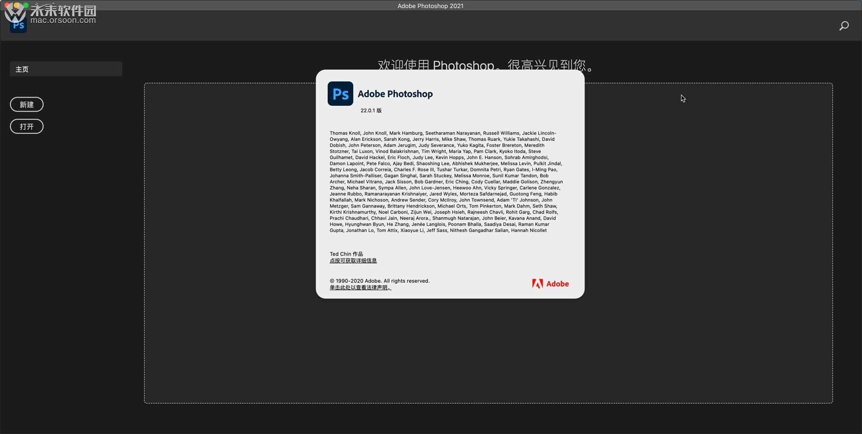Click the red Adobe logo in the dialog
The width and height of the screenshot is (862, 434).
point(550,284)
